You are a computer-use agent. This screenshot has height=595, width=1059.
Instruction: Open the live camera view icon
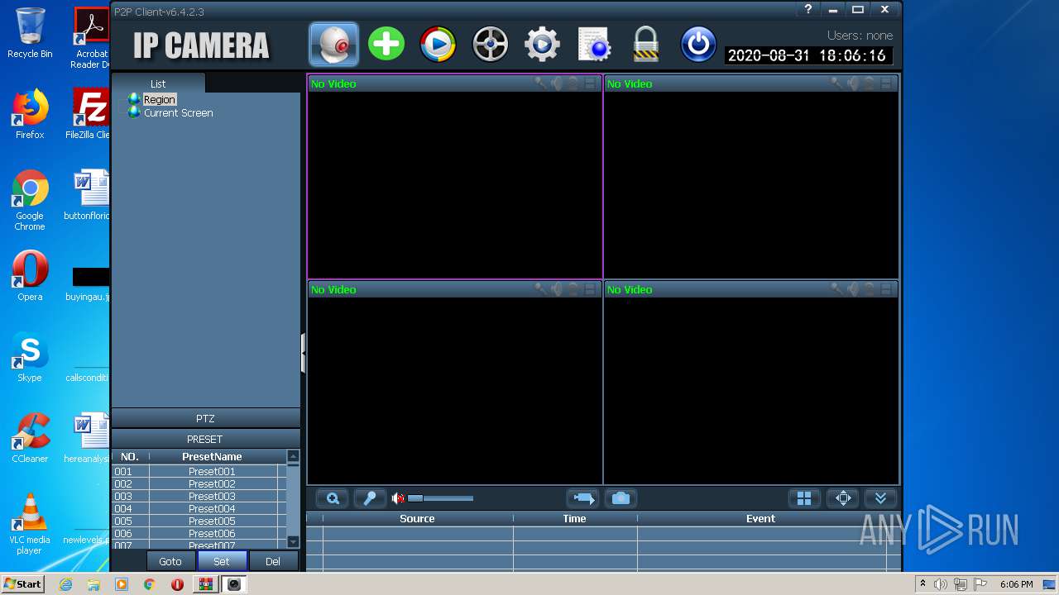pos(334,44)
